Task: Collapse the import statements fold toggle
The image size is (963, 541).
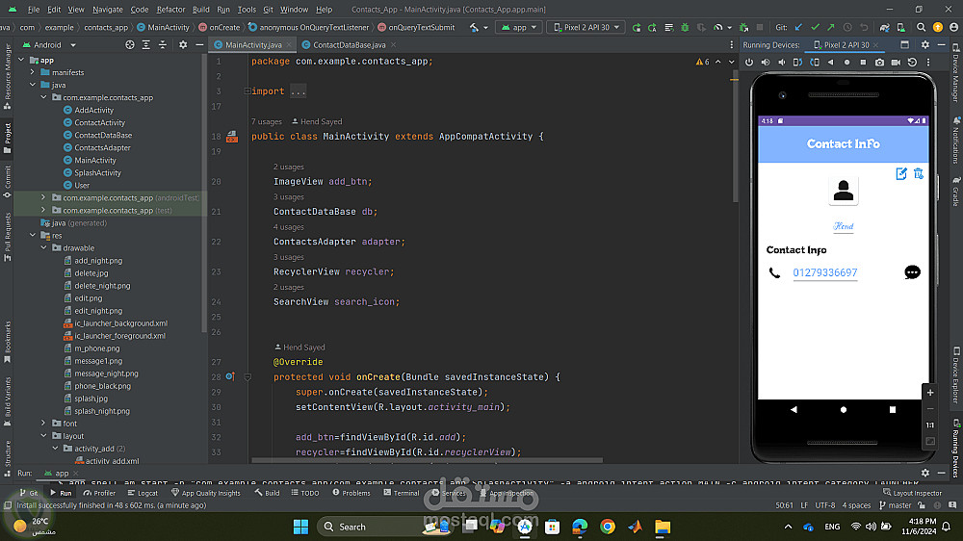Action: coord(247,91)
